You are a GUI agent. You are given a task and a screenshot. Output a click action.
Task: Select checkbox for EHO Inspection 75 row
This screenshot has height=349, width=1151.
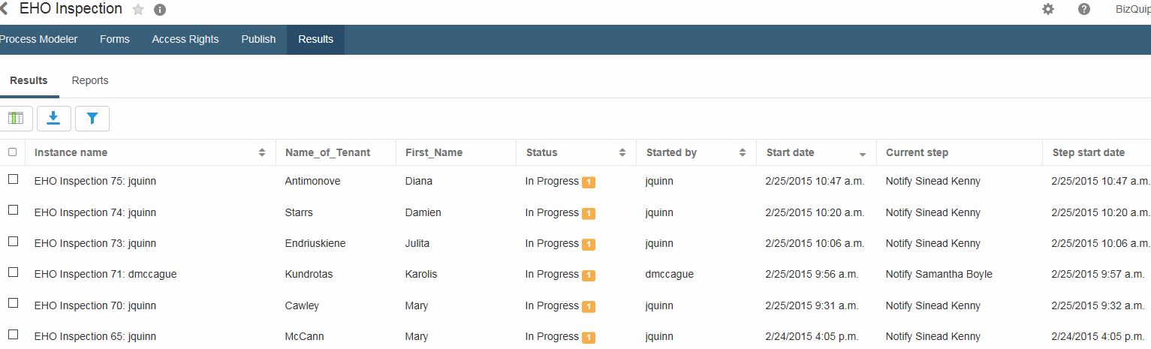tap(13, 179)
